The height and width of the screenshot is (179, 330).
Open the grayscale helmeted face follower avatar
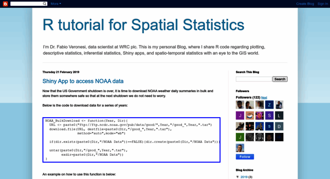[259, 137]
